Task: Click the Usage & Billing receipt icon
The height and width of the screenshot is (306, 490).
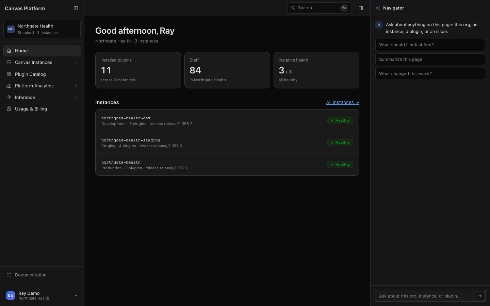Action: coord(9,109)
